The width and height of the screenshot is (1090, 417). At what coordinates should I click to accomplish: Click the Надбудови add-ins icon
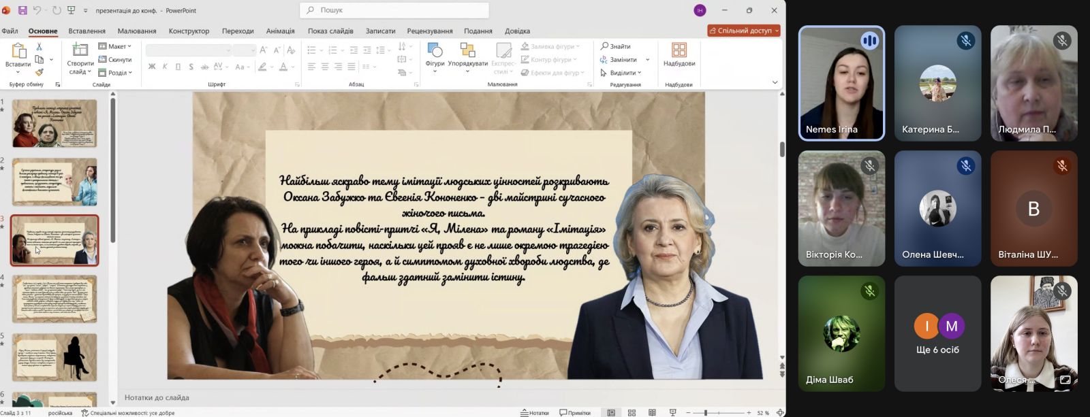coord(679,50)
